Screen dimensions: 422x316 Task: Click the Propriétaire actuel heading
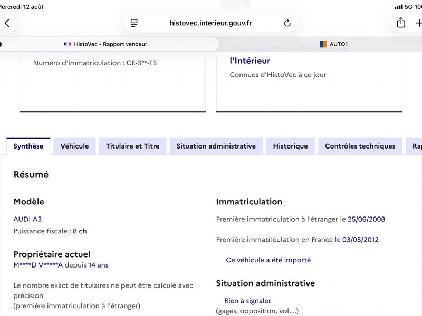tap(52, 254)
